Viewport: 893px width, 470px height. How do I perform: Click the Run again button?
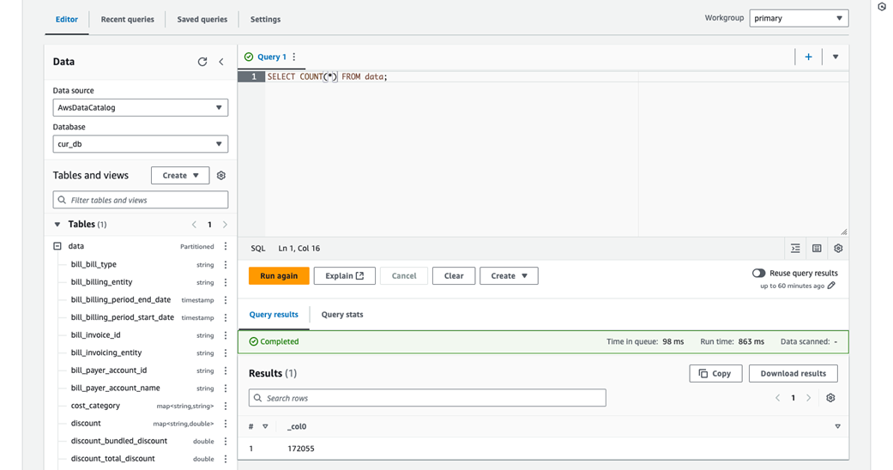(279, 275)
